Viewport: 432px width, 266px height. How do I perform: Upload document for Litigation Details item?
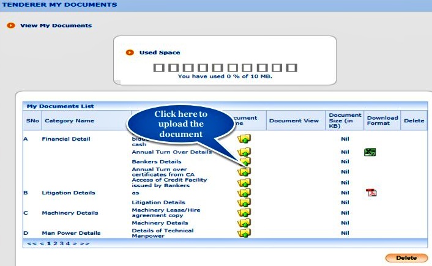coord(244,202)
